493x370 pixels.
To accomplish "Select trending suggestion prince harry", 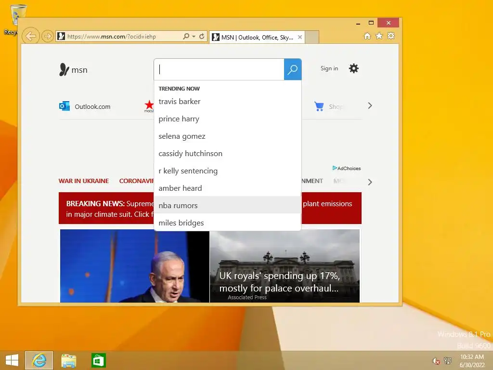I will click(x=228, y=119).
